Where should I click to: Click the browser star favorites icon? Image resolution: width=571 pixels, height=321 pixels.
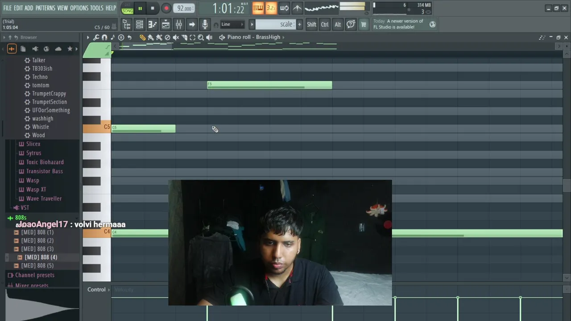point(70,49)
